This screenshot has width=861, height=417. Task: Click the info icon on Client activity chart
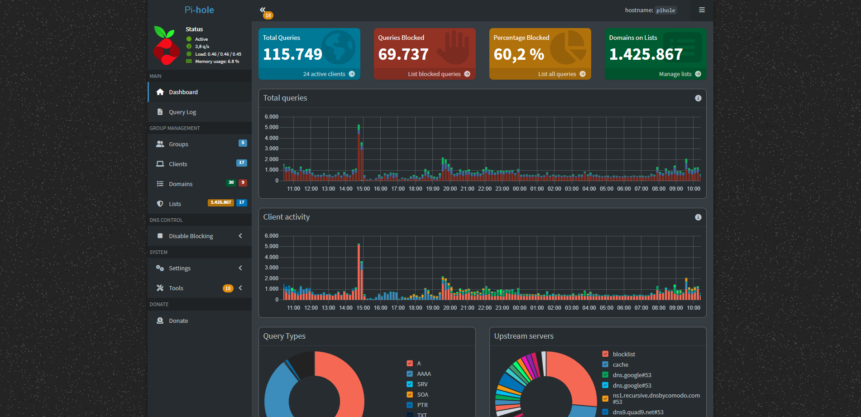[698, 217]
